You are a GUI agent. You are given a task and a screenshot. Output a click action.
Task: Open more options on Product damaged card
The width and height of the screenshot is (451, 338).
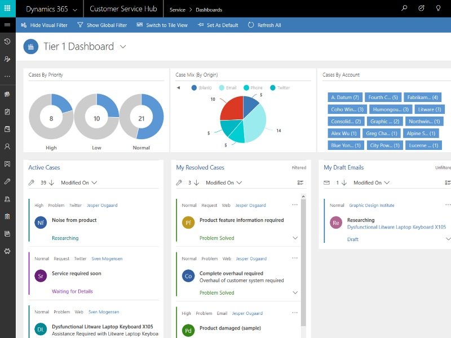[295, 313]
